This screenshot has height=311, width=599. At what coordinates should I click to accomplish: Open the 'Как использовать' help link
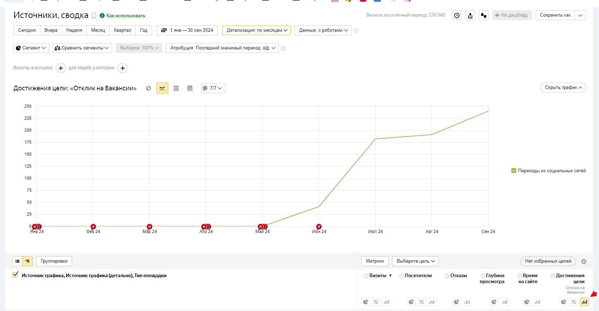[x=126, y=16]
